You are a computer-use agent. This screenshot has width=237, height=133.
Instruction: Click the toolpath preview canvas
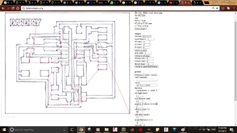click(67, 63)
